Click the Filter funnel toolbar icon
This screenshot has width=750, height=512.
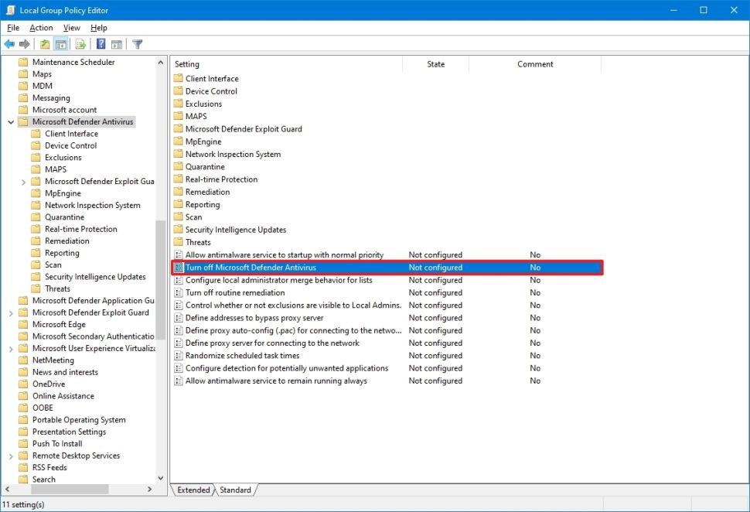[138, 44]
